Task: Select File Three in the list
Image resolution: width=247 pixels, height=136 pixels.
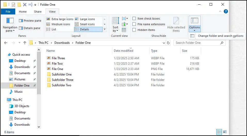Action: point(58,58)
